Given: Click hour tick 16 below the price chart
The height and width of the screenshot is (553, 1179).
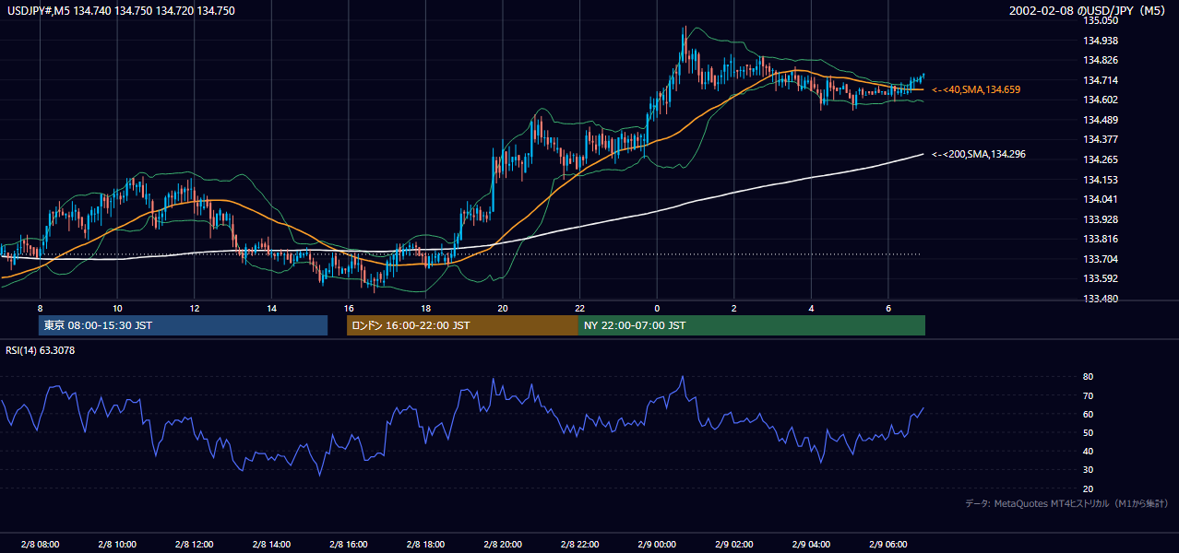Looking at the screenshot, I should tap(348, 308).
